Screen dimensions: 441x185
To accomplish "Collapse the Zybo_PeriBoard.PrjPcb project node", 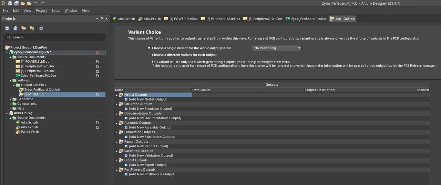I will tap(6, 52).
